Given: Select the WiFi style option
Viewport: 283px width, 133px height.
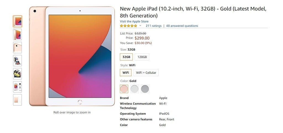Looking at the screenshot, I should 126,73.
